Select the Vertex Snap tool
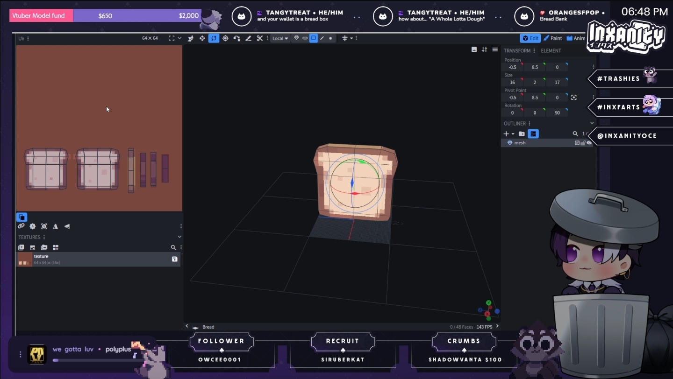Viewport: 673px width, 379px height. (237, 38)
